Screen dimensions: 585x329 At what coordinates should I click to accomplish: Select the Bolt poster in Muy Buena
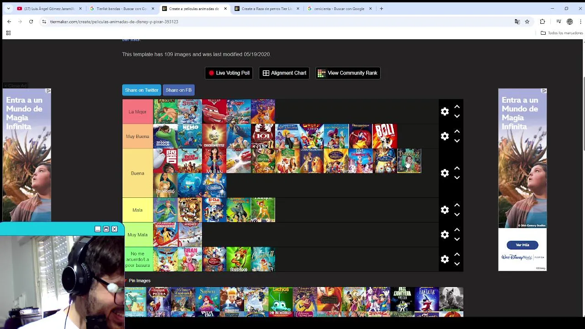(385, 136)
